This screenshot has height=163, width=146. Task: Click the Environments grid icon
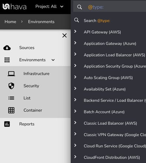pos(7,60)
